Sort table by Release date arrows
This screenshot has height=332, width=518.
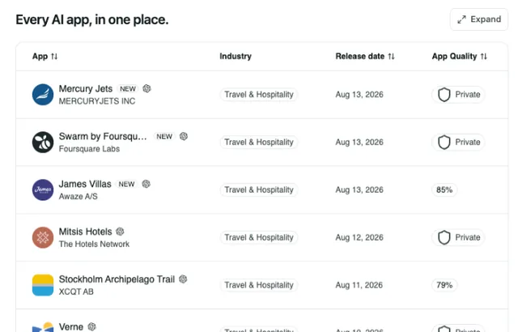coord(391,57)
